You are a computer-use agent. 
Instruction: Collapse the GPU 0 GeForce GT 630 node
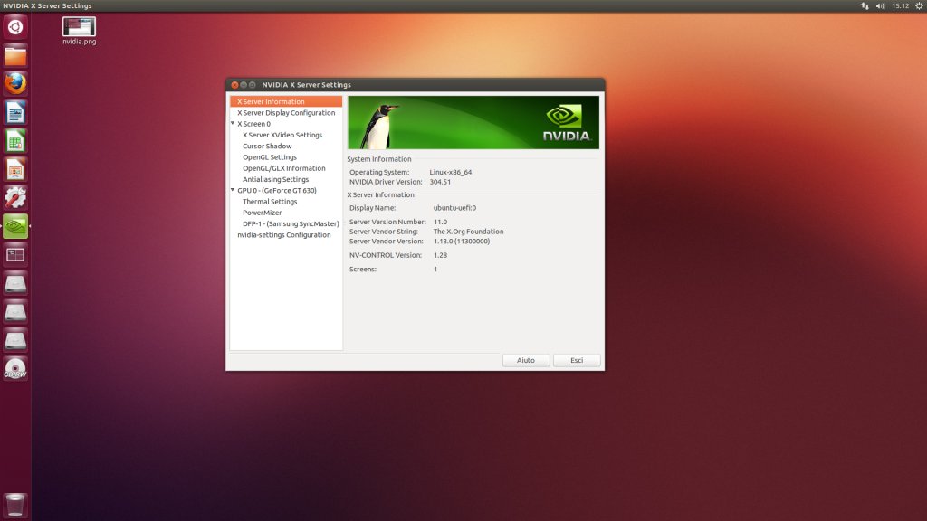[233, 190]
